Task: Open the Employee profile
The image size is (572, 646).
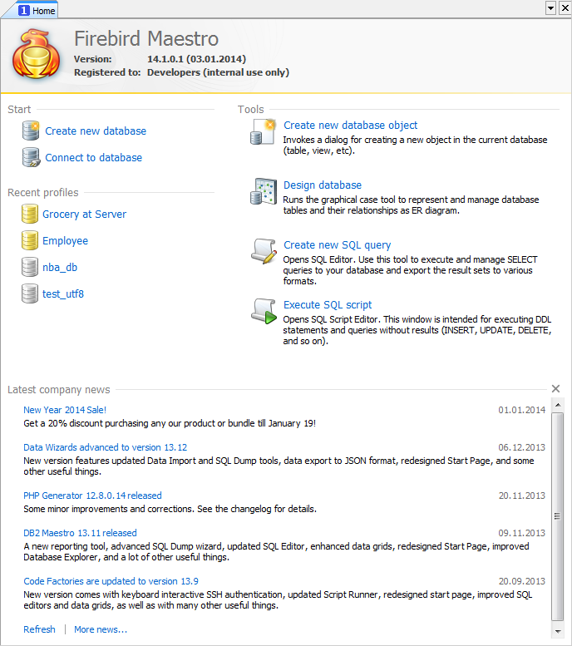Action: pos(65,241)
